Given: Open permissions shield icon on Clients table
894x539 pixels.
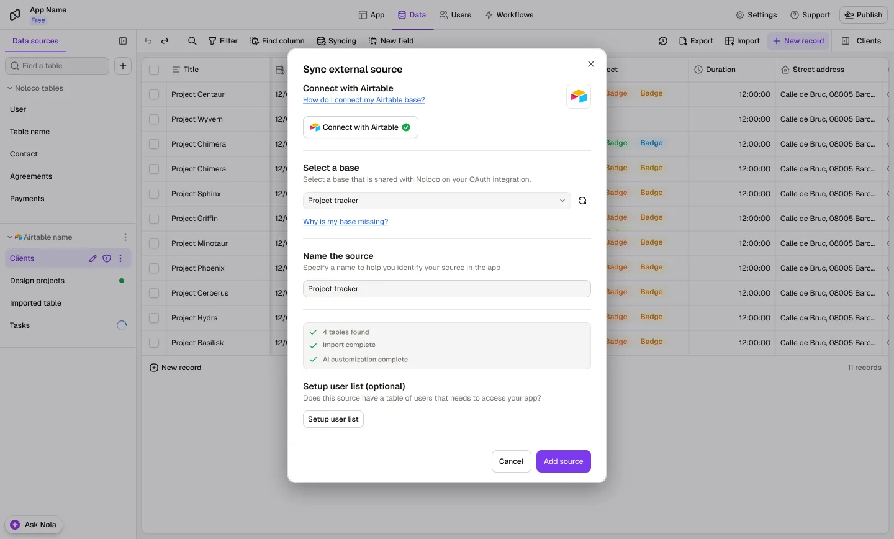Looking at the screenshot, I should 107,258.
